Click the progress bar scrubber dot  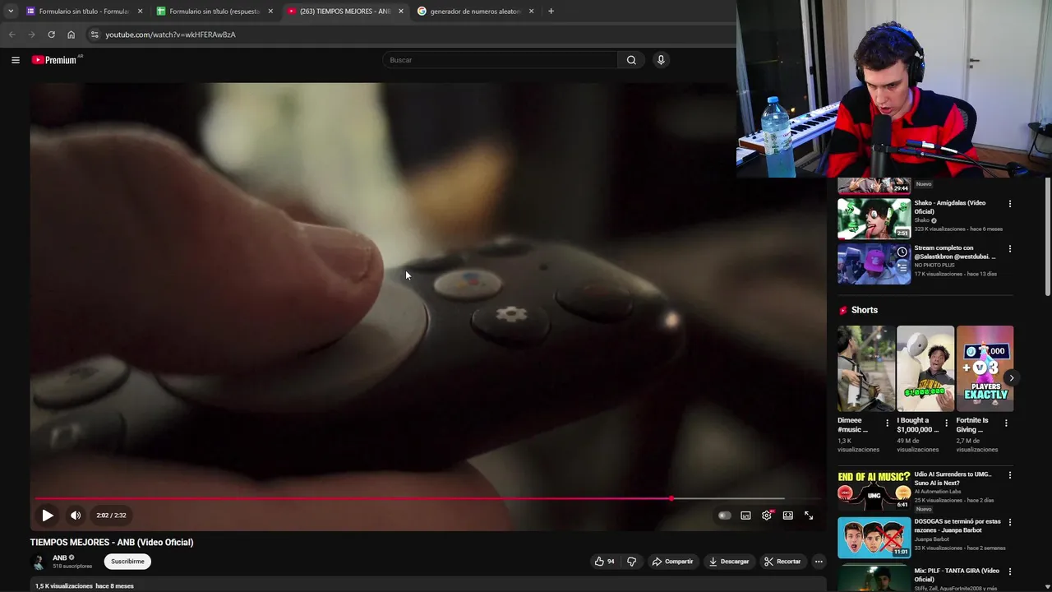(x=671, y=498)
